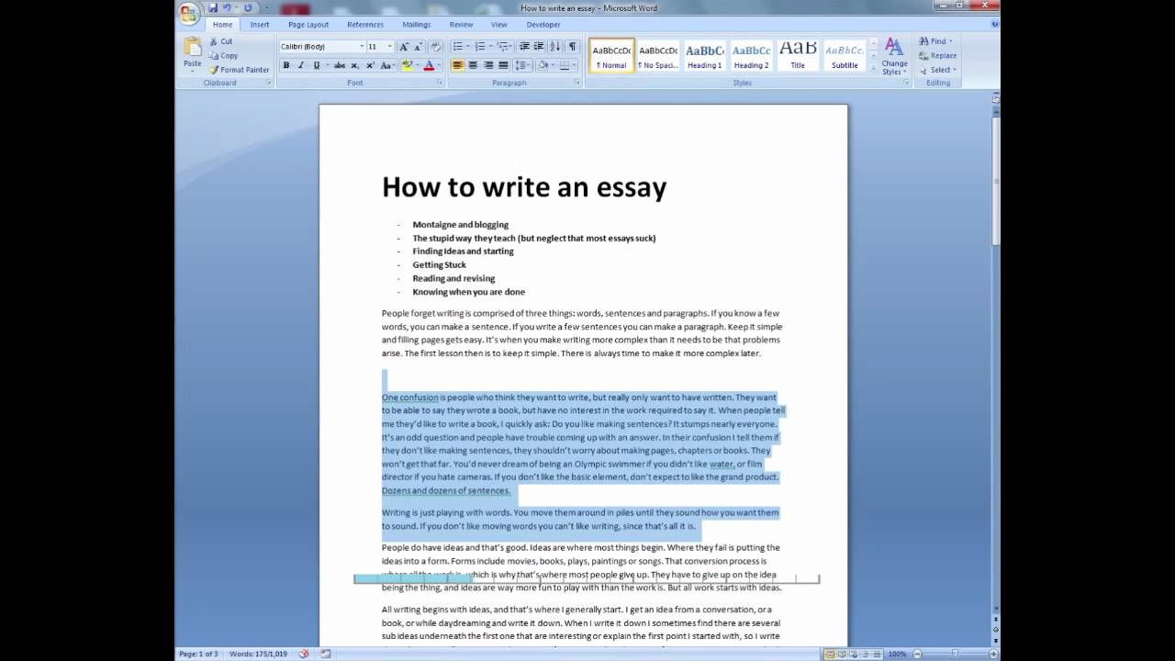Click the Grow Font icon

403,47
